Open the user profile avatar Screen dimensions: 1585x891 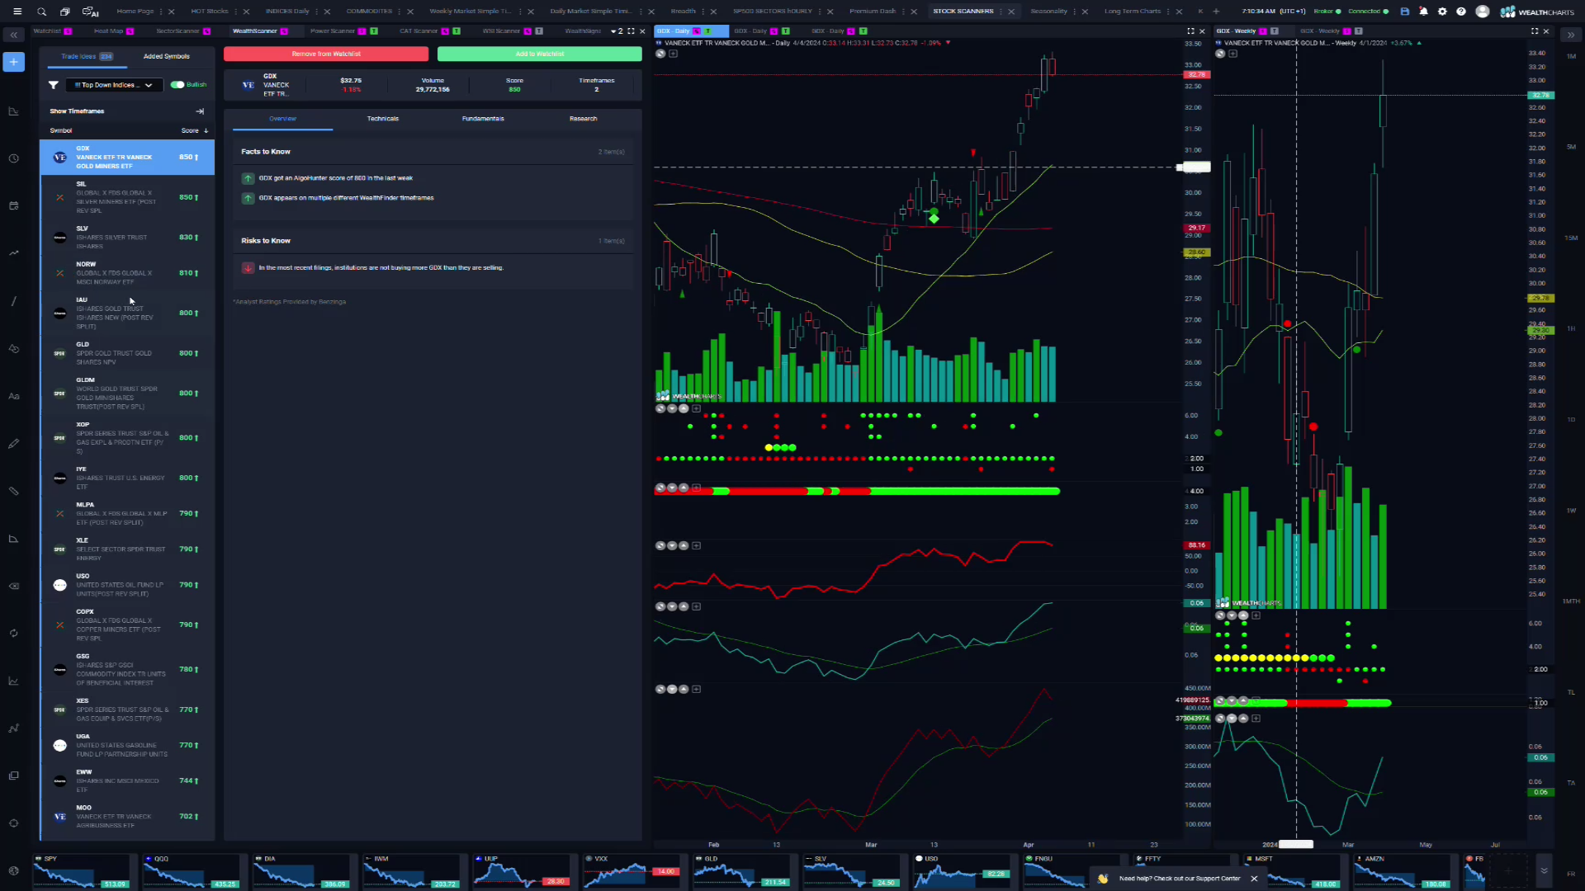[1483, 12]
